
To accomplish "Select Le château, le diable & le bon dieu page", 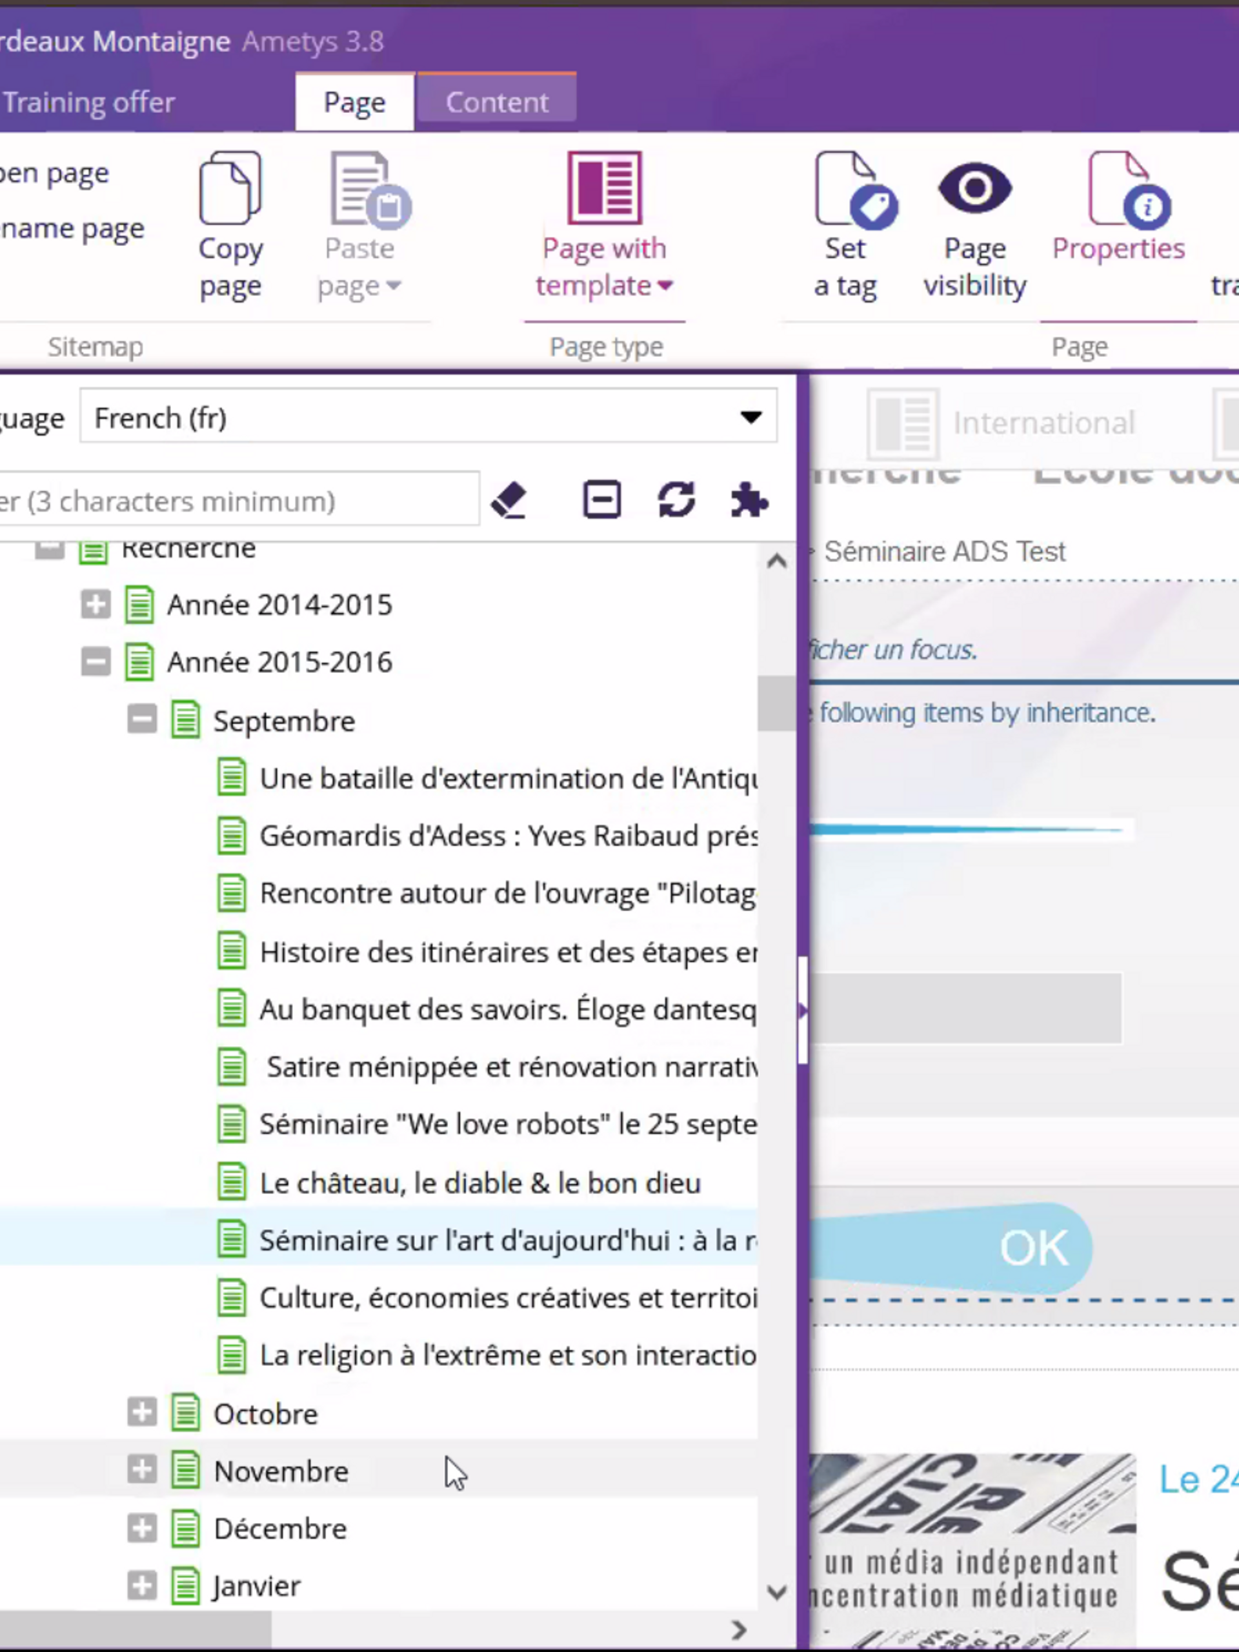I will pyautogui.click(x=479, y=1183).
